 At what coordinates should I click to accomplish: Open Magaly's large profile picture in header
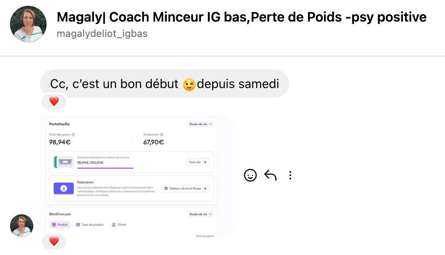28,24
